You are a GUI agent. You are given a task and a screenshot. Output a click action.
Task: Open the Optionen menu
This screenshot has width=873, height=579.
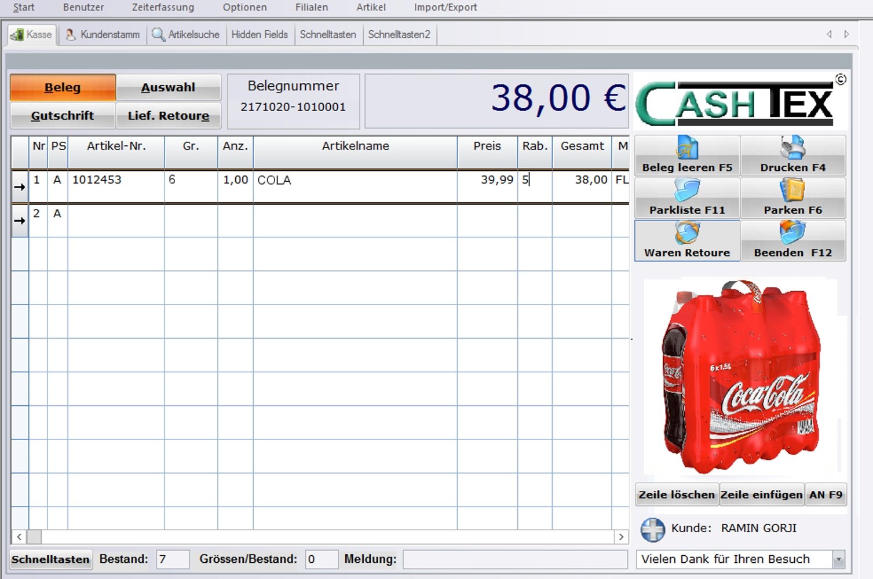tap(245, 8)
